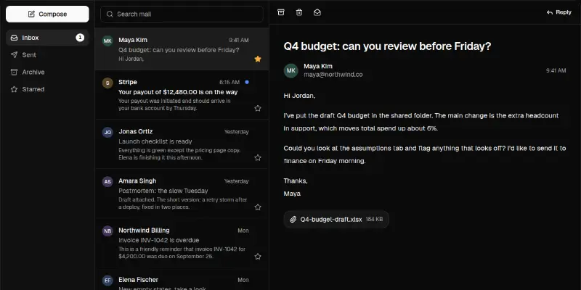This screenshot has width=581, height=290.
Task: Reply to Maya Kim's email
Action: (558, 12)
